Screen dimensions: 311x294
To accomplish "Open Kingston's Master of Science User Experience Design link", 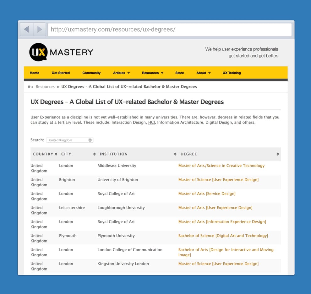I will pyautogui.click(x=218, y=264).
